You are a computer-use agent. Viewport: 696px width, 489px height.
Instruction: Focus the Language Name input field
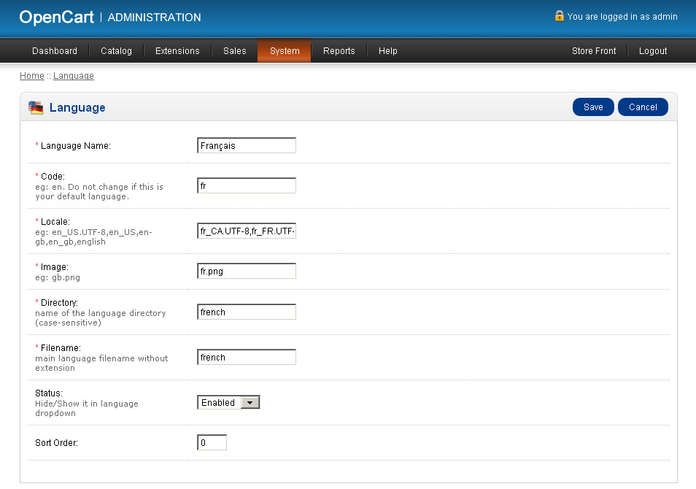pos(247,146)
